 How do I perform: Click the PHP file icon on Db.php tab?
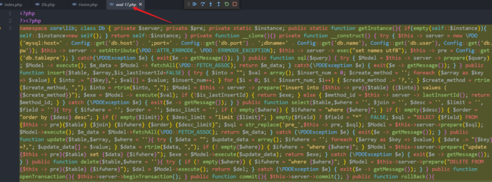point(37,5)
